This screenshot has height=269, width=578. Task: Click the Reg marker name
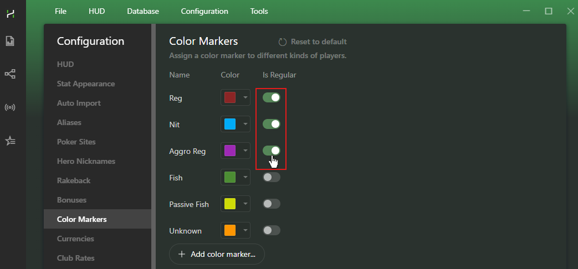click(x=176, y=99)
